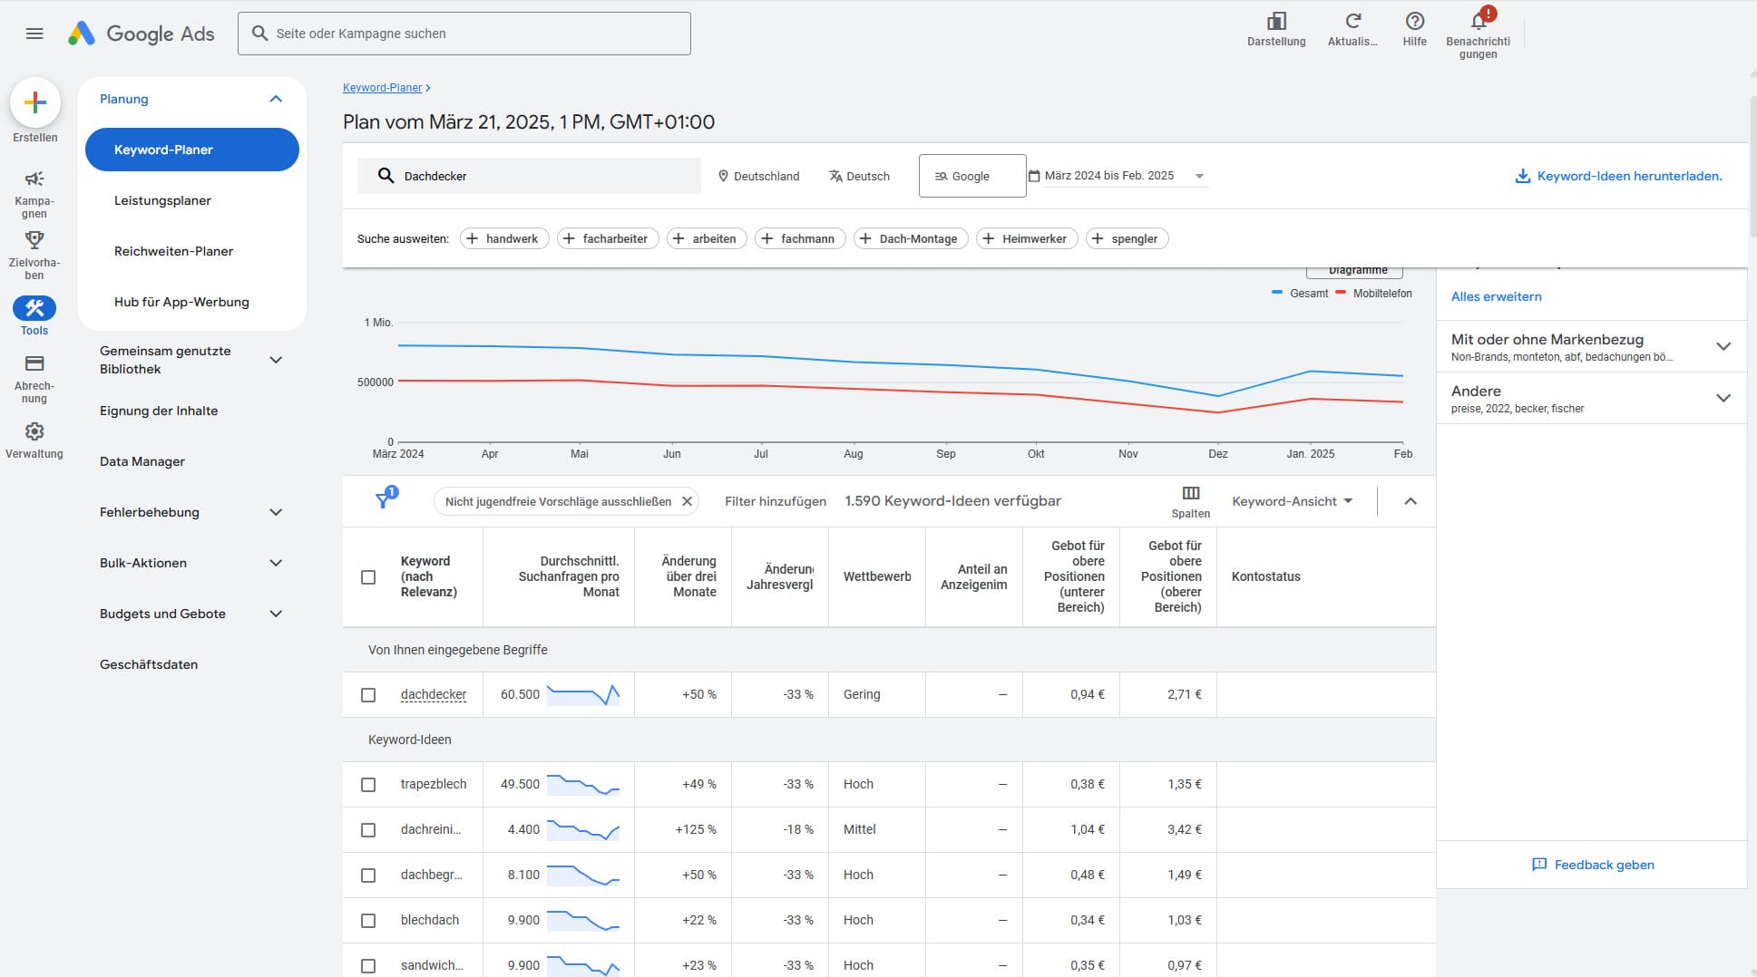Add 'arbeiten' suggestion chip
The image size is (1757, 977).
tap(708, 238)
